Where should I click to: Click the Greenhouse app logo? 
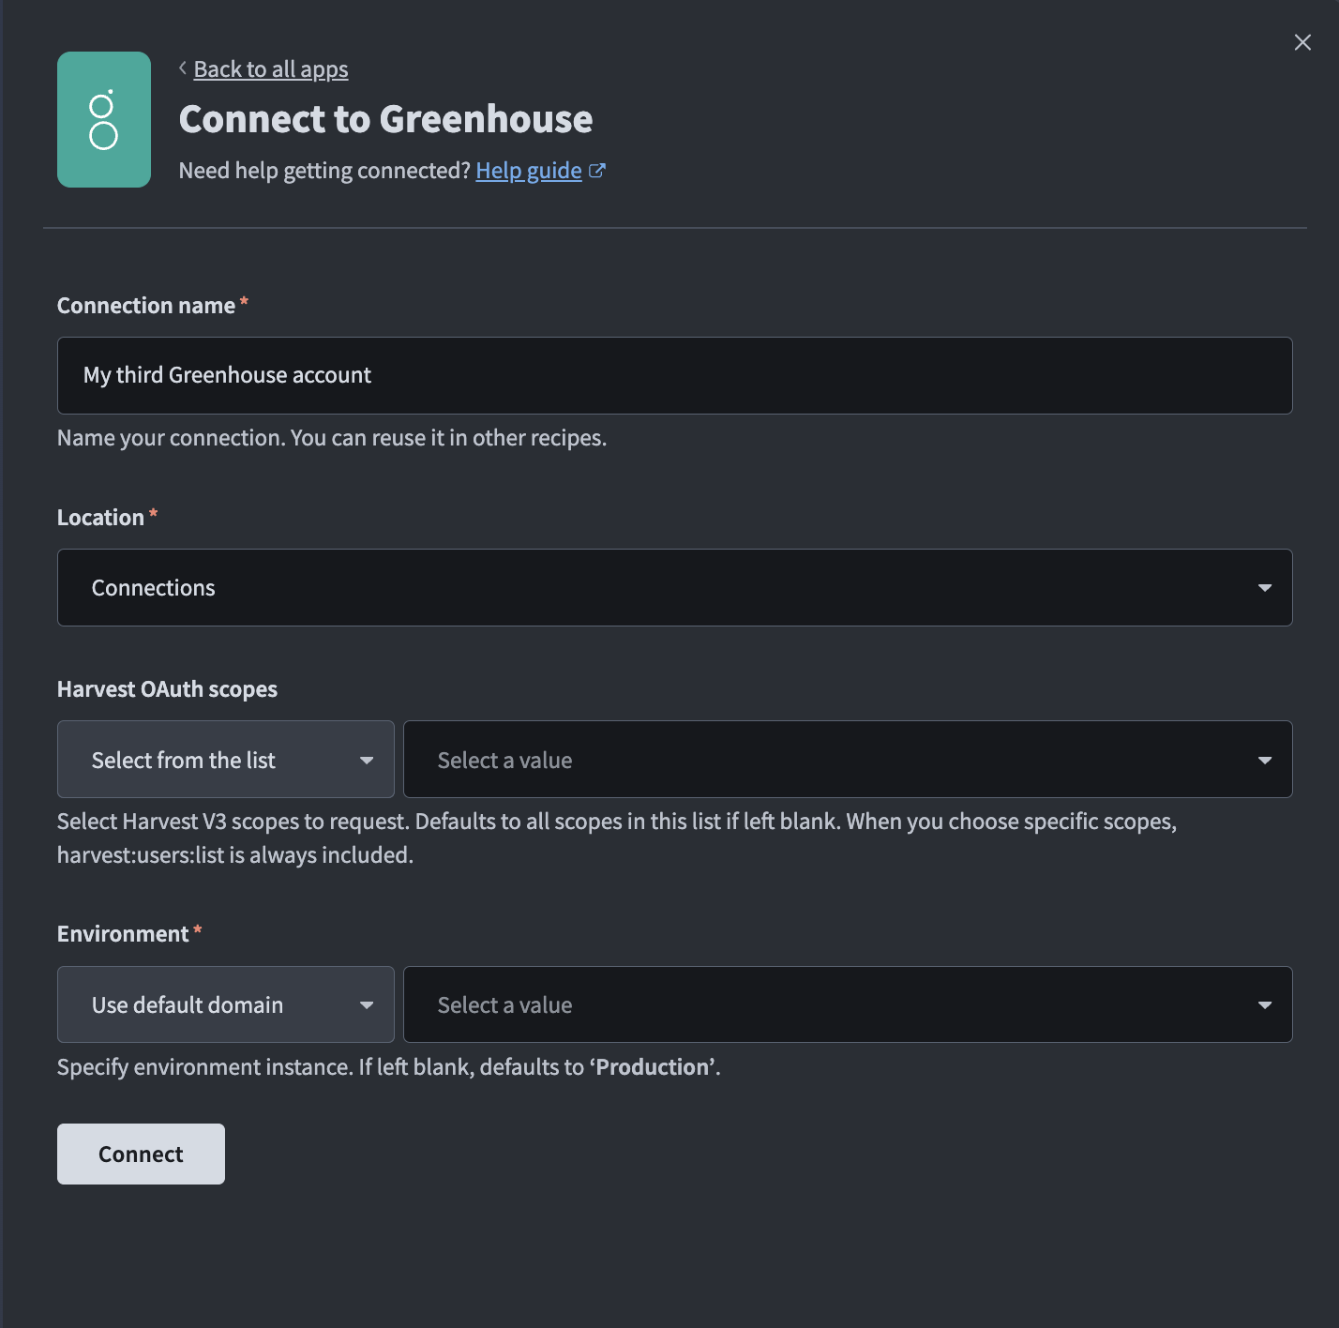pyautogui.click(x=104, y=120)
